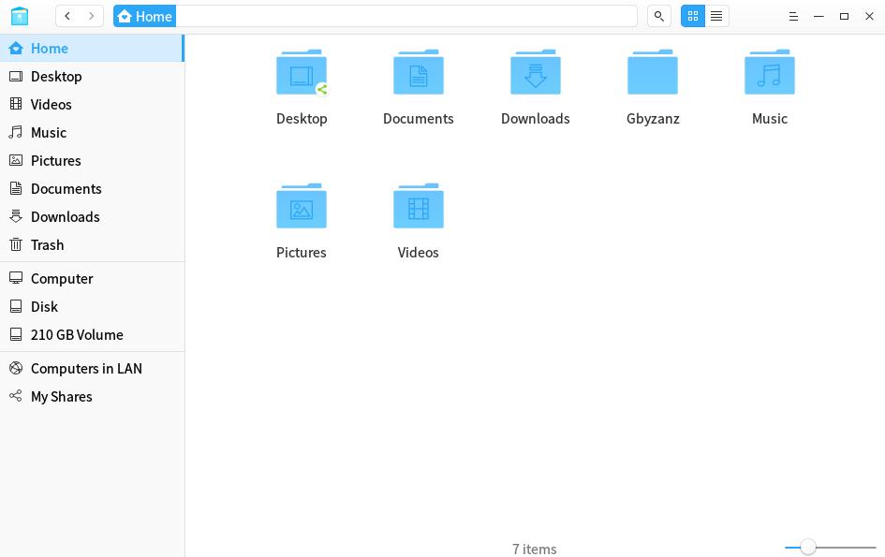Click the icon size zoom slider handle

coord(808,547)
